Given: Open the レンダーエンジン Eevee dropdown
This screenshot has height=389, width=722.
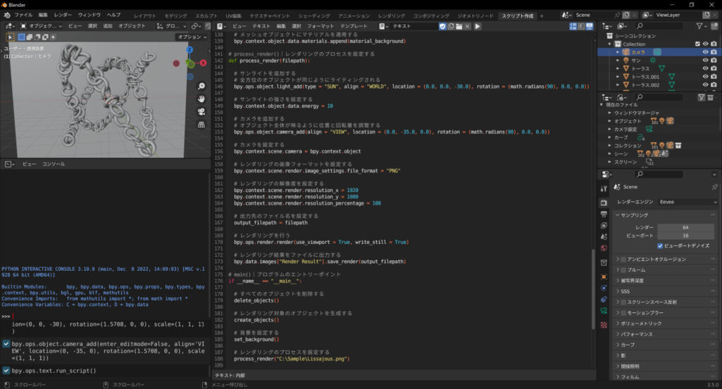Looking at the screenshot, I should (x=687, y=202).
